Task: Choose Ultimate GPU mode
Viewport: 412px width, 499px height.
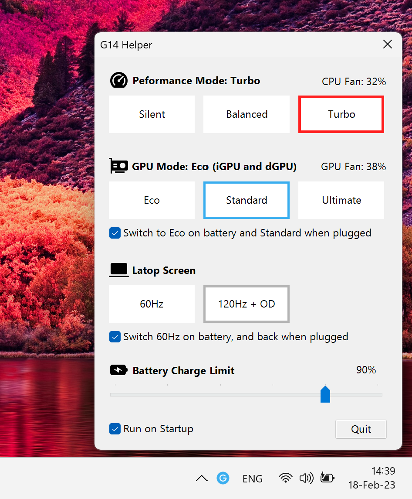Action: (x=341, y=200)
